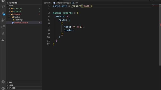The width and height of the screenshot is (161, 90).
Task: Open Source Control view with badge
Action: point(3,13)
